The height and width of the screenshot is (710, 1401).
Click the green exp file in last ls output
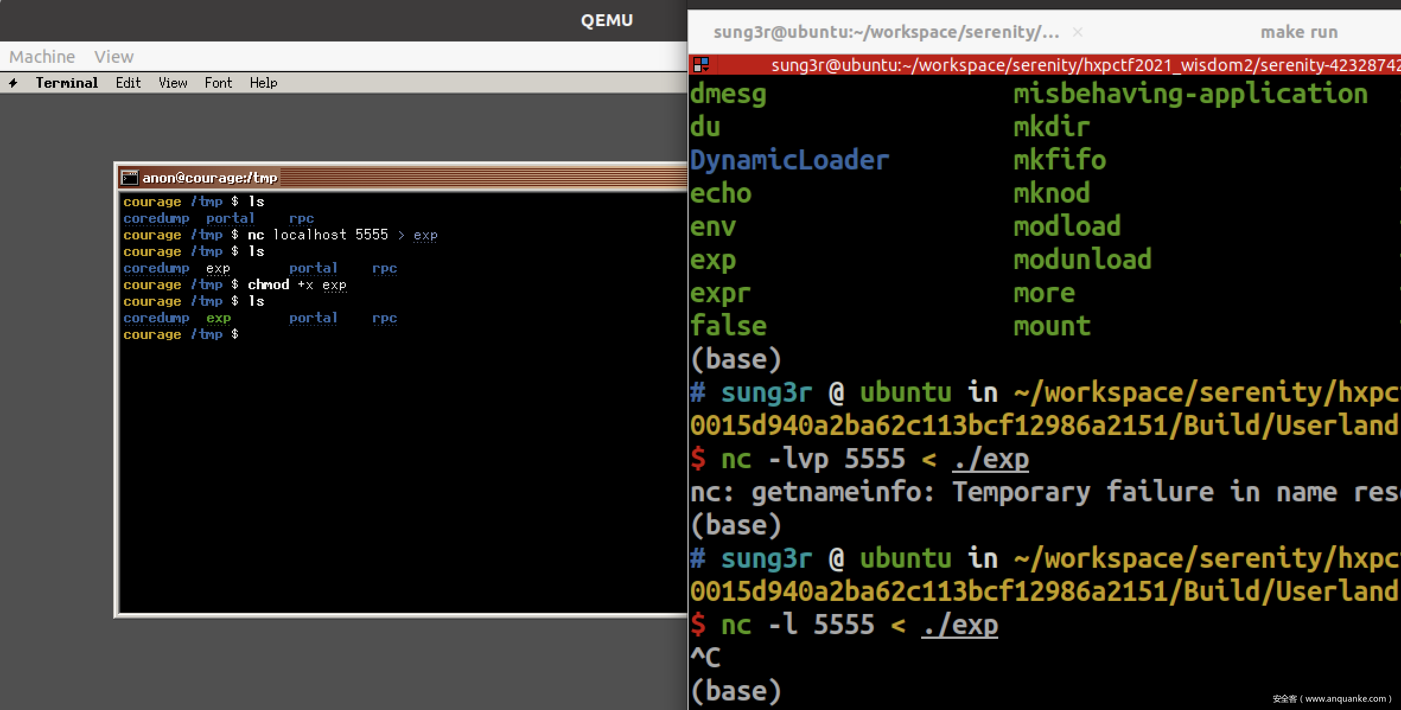click(x=218, y=318)
